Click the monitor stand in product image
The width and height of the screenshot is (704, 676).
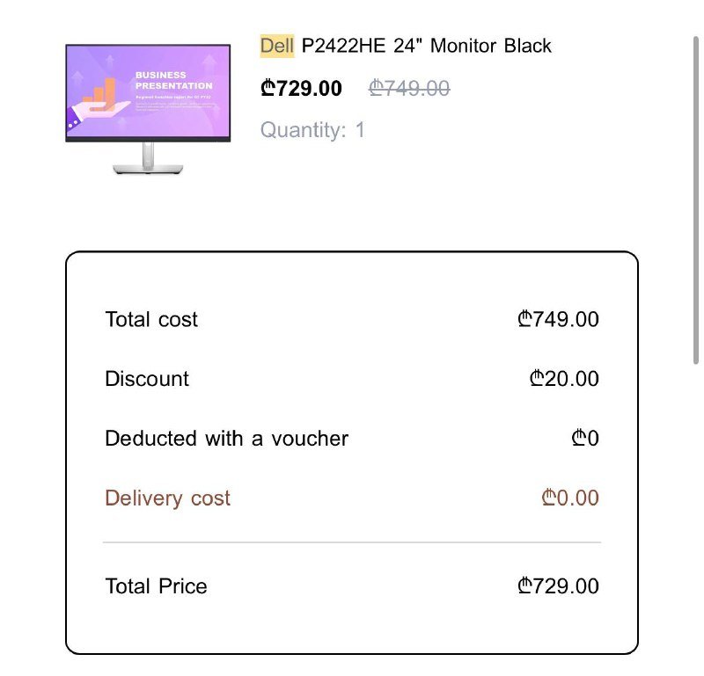click(147, 160)
